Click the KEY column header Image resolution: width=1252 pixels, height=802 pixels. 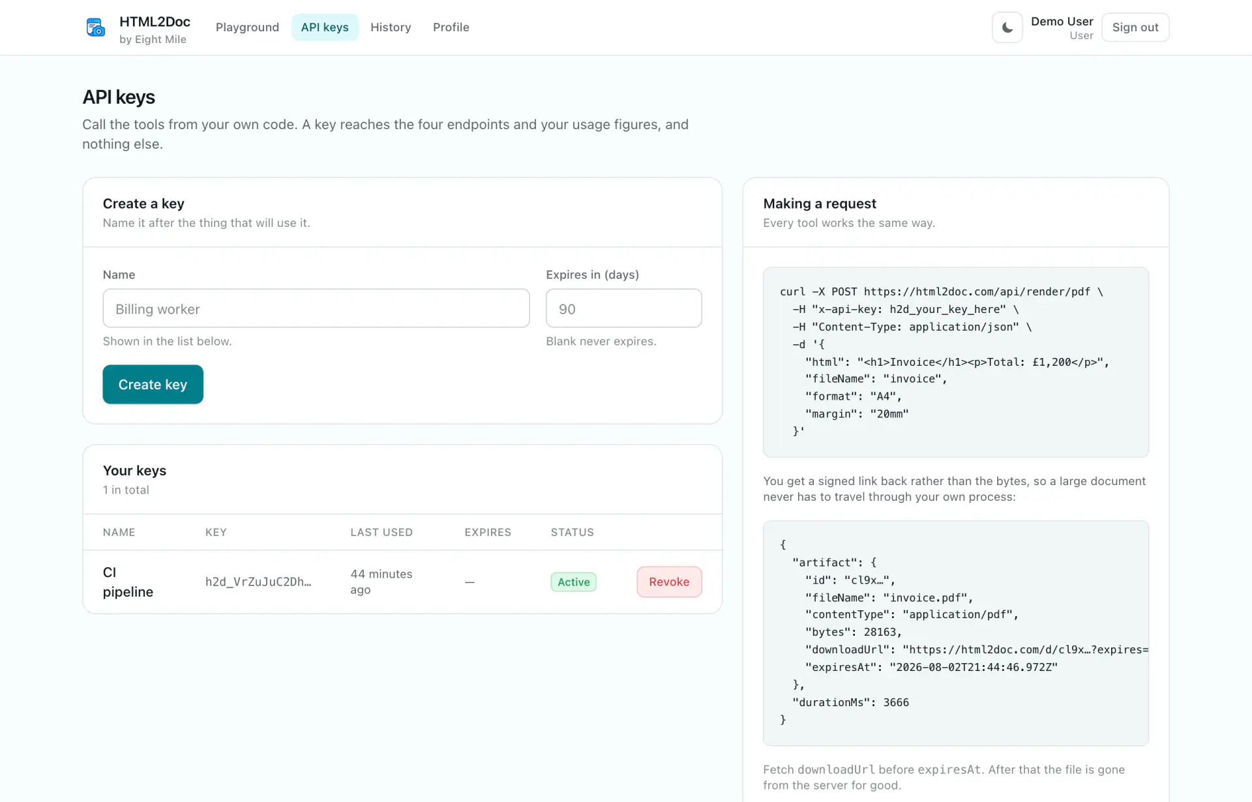click(x=216, y=532)
